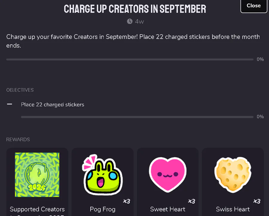Select the Swiss Heart cheese sticker
The height and width of the screenshot is (216, 269).
pyautogui.click(x=233, y=175)
